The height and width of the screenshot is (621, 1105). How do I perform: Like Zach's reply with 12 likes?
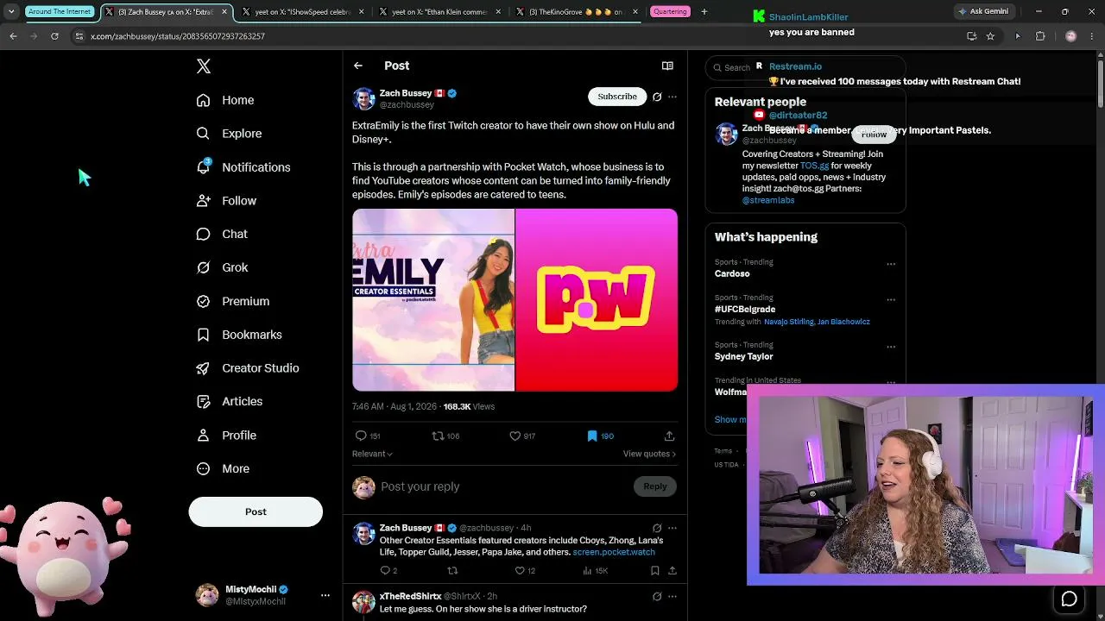point(520,570)
